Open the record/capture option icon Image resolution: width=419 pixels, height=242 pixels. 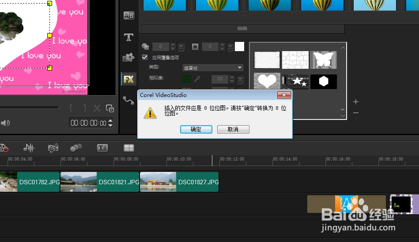pos(4,148)
